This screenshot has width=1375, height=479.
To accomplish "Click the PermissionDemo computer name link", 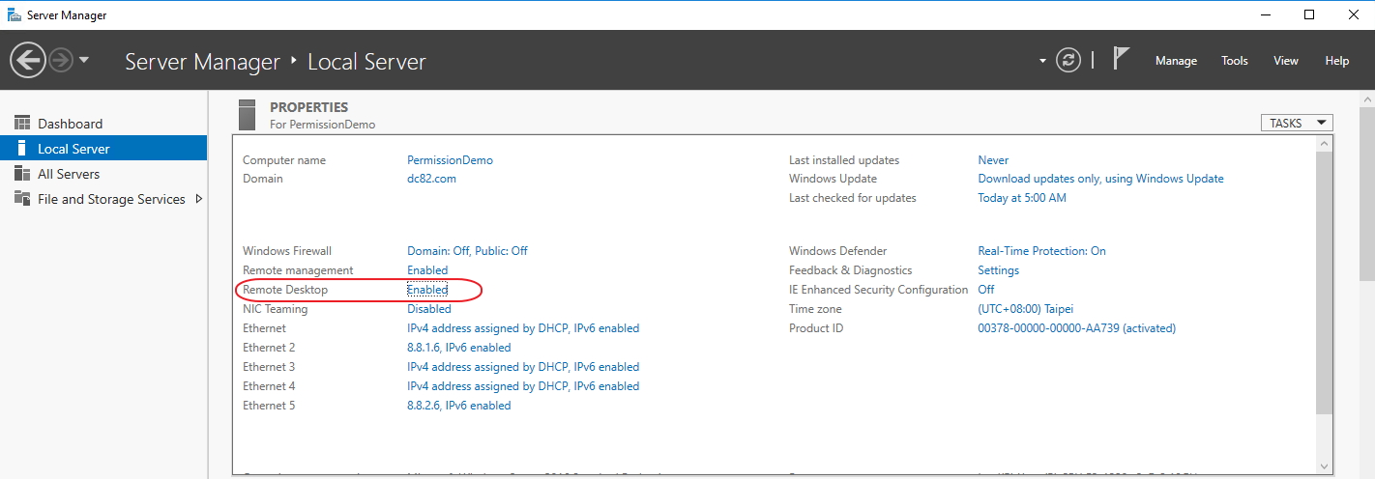I will pos(450,160).
